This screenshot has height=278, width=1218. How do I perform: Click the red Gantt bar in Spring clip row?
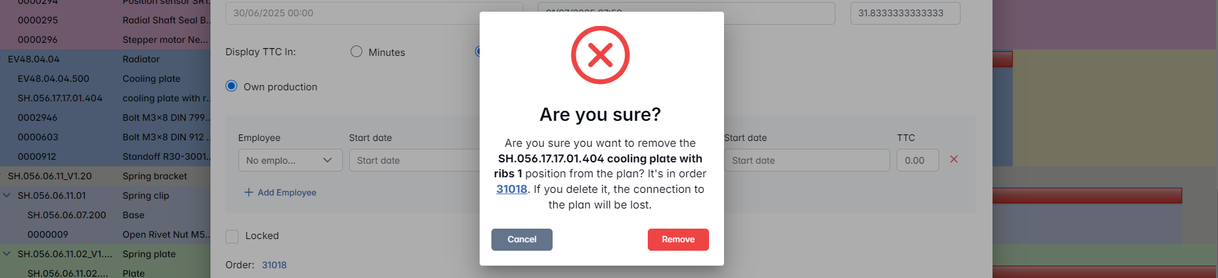click(x=1086, y=196)
